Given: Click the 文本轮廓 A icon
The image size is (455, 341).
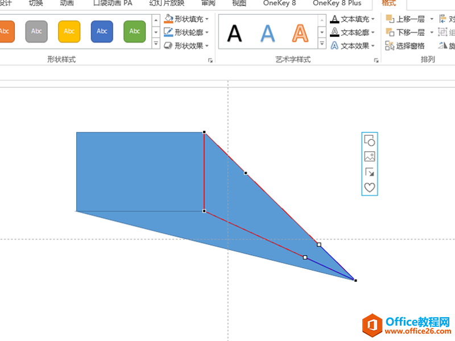Looking at the screenshot, I should tap(334, 32).
